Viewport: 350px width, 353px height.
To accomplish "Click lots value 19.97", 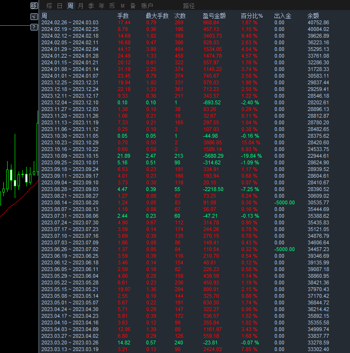I will 124,289.
